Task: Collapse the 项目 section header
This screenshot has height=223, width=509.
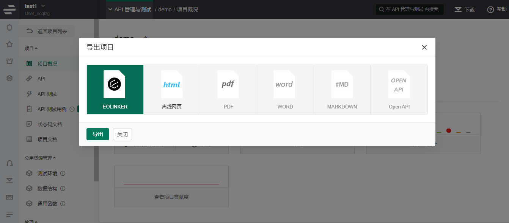Action: pos(31,48)
